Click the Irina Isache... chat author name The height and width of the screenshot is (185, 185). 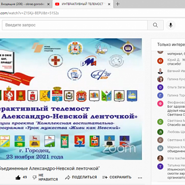click(x=176, y=158)
